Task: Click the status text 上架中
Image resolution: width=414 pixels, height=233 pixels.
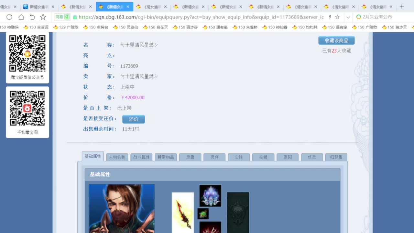Action: pyautogui.click(x=127, y=87)
